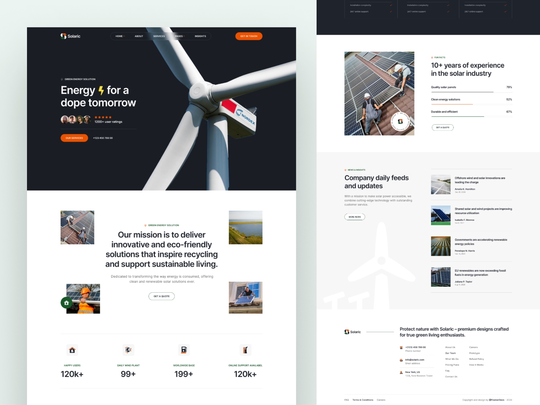The width and height of the screenshot is (540, 405).
Task: Click the green house badge on the worker photo
Action: pos(66,303)
